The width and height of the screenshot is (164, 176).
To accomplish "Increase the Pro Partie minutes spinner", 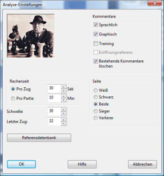I will (x=63, y=96).
